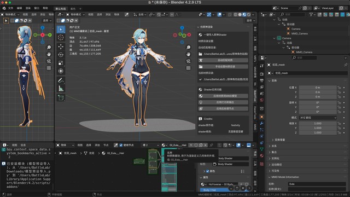Select the Add Cube tool
Viewport: 350px width, 197px height.
[x=61, y=97]
